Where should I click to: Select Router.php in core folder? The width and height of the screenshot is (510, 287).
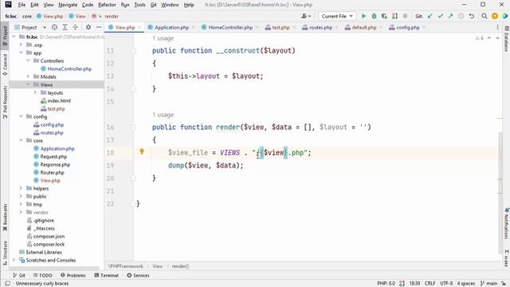[x=52, y=172]
